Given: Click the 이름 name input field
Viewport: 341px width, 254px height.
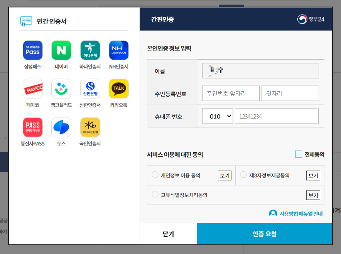Looking at the screenshot, I should (260, 71).
